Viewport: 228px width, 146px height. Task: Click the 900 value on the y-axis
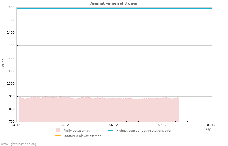tap(11, 96)
